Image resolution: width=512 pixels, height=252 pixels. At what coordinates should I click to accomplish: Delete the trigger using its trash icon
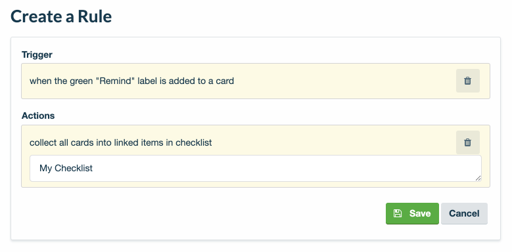click(x=467, y=81)
